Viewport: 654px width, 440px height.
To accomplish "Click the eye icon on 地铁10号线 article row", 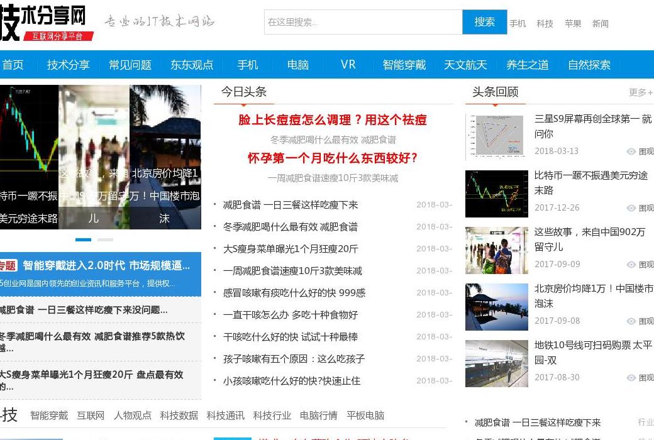I will click(631, 378).
